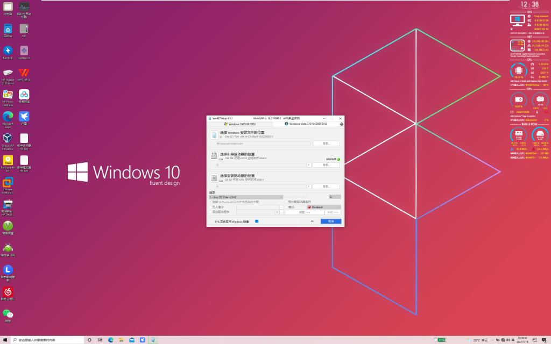Open Edge from the taskbar
551x344 pixels.
111,340
